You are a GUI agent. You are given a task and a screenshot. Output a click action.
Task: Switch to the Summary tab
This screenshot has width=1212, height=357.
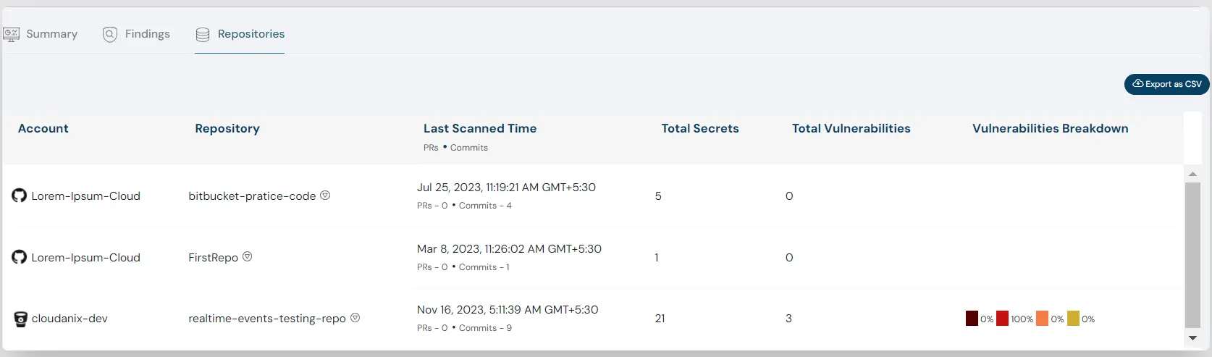51,34
